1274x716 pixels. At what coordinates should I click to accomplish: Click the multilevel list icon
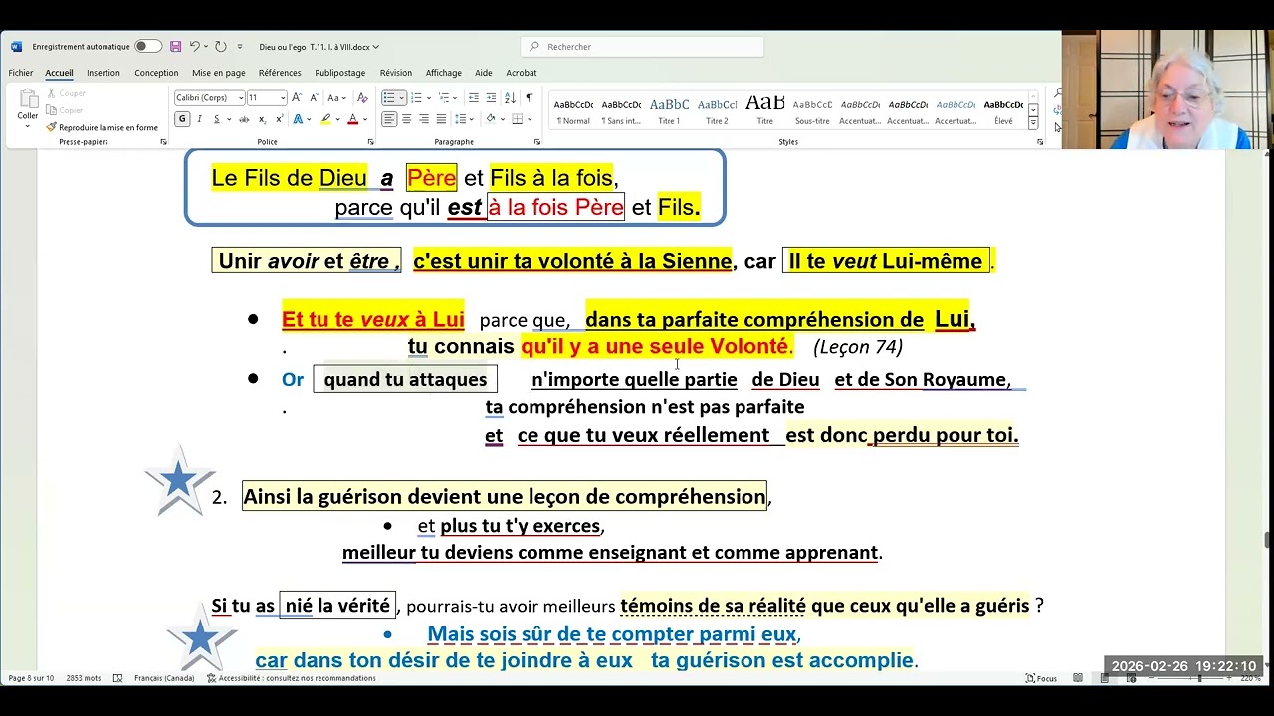pyautogui.click(x=443, y=97)
